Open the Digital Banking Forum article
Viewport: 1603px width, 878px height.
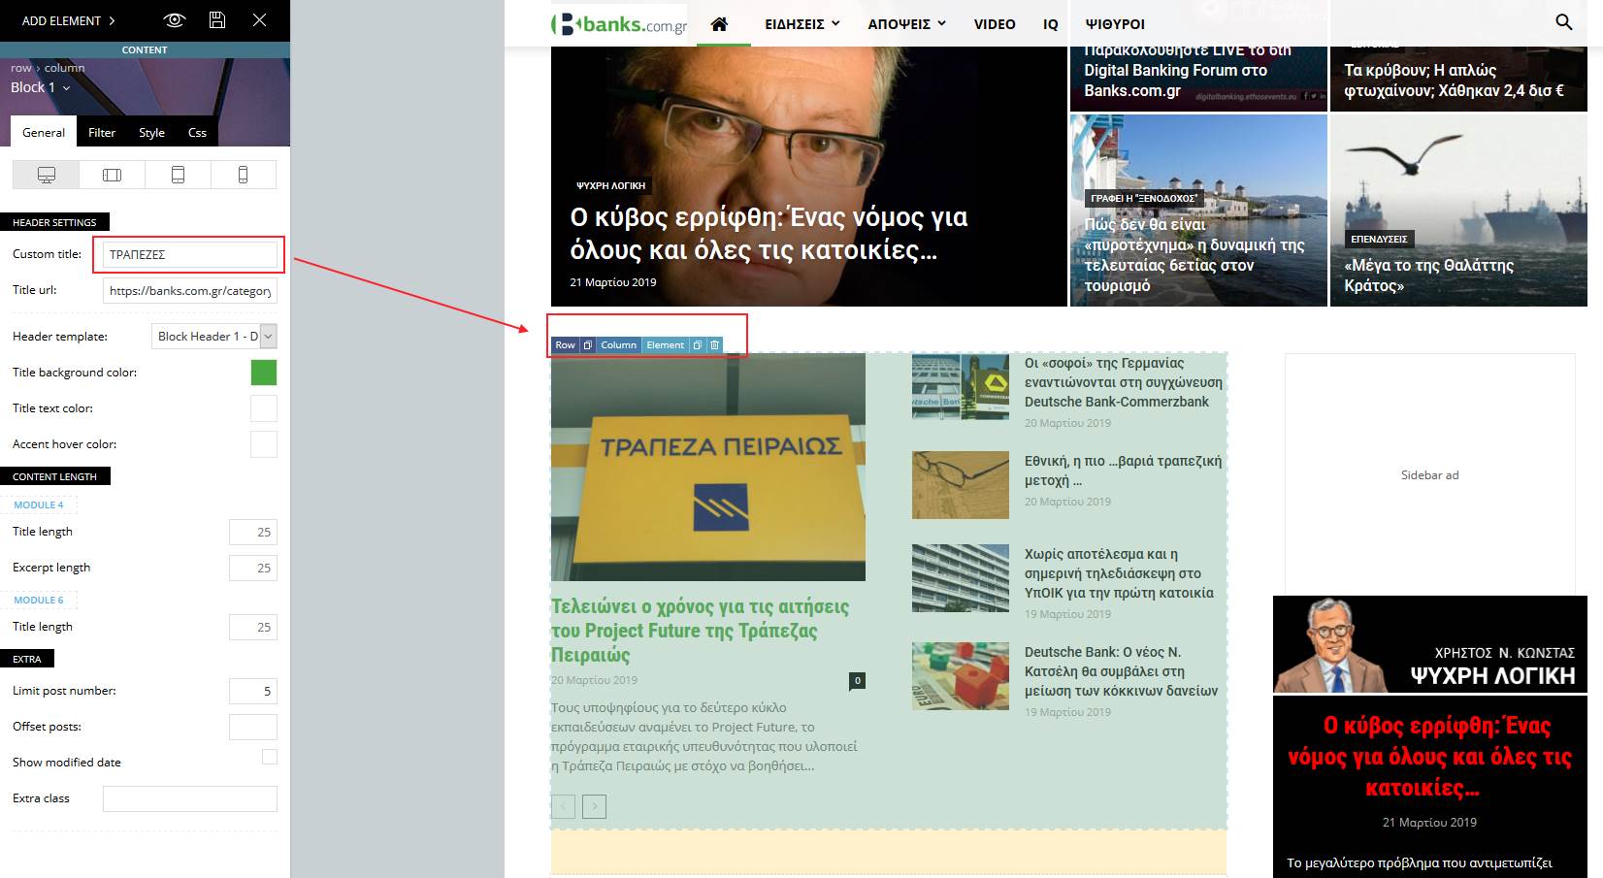(1188, 71)
